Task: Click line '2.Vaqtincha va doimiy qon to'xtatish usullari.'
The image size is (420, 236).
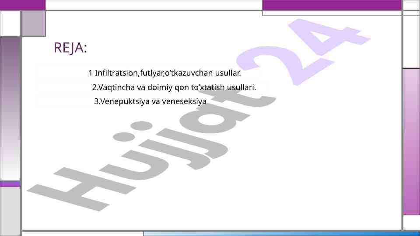Action: tap(174, 87)
